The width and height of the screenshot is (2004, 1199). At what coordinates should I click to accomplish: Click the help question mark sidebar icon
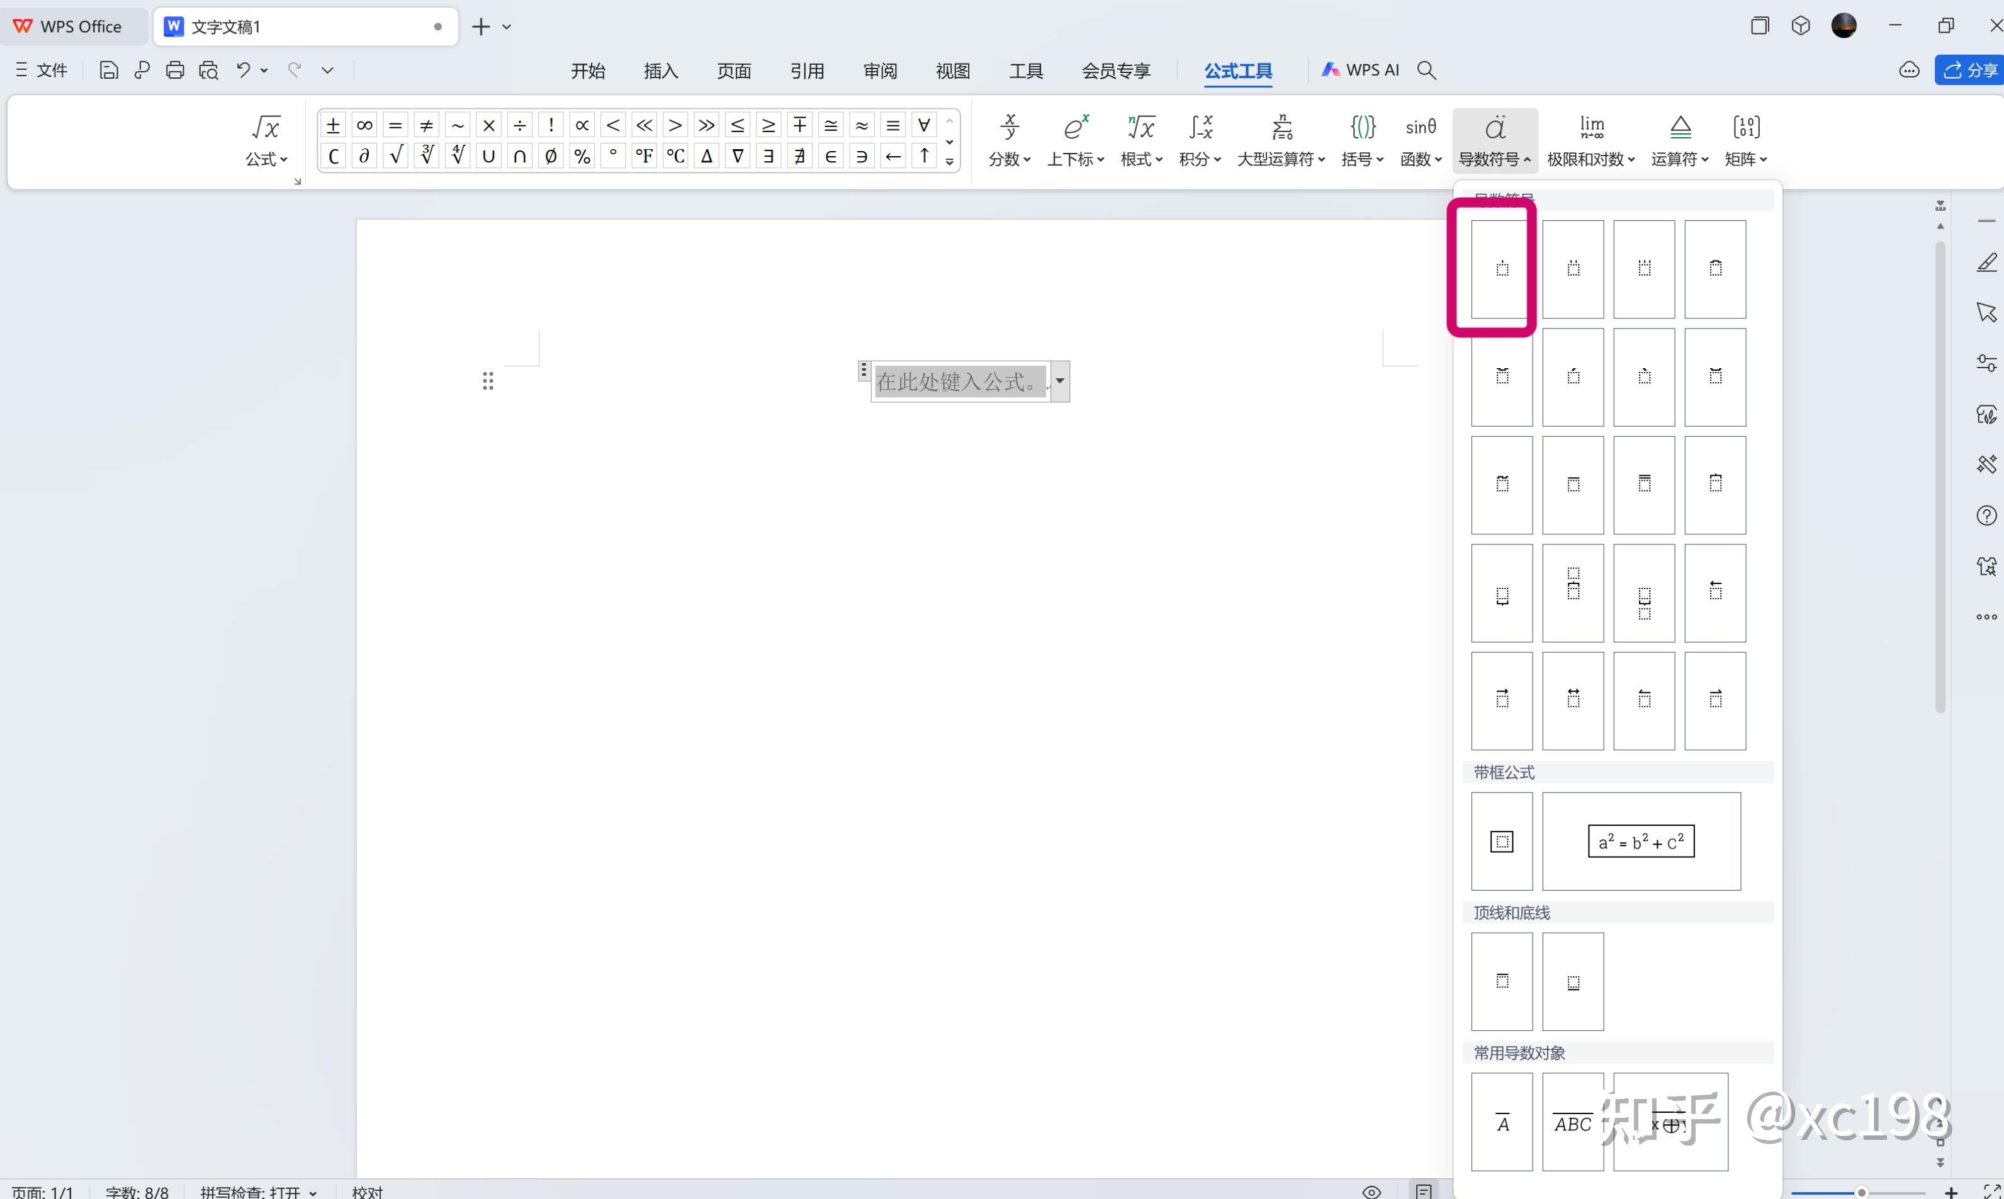(1986, 515)
